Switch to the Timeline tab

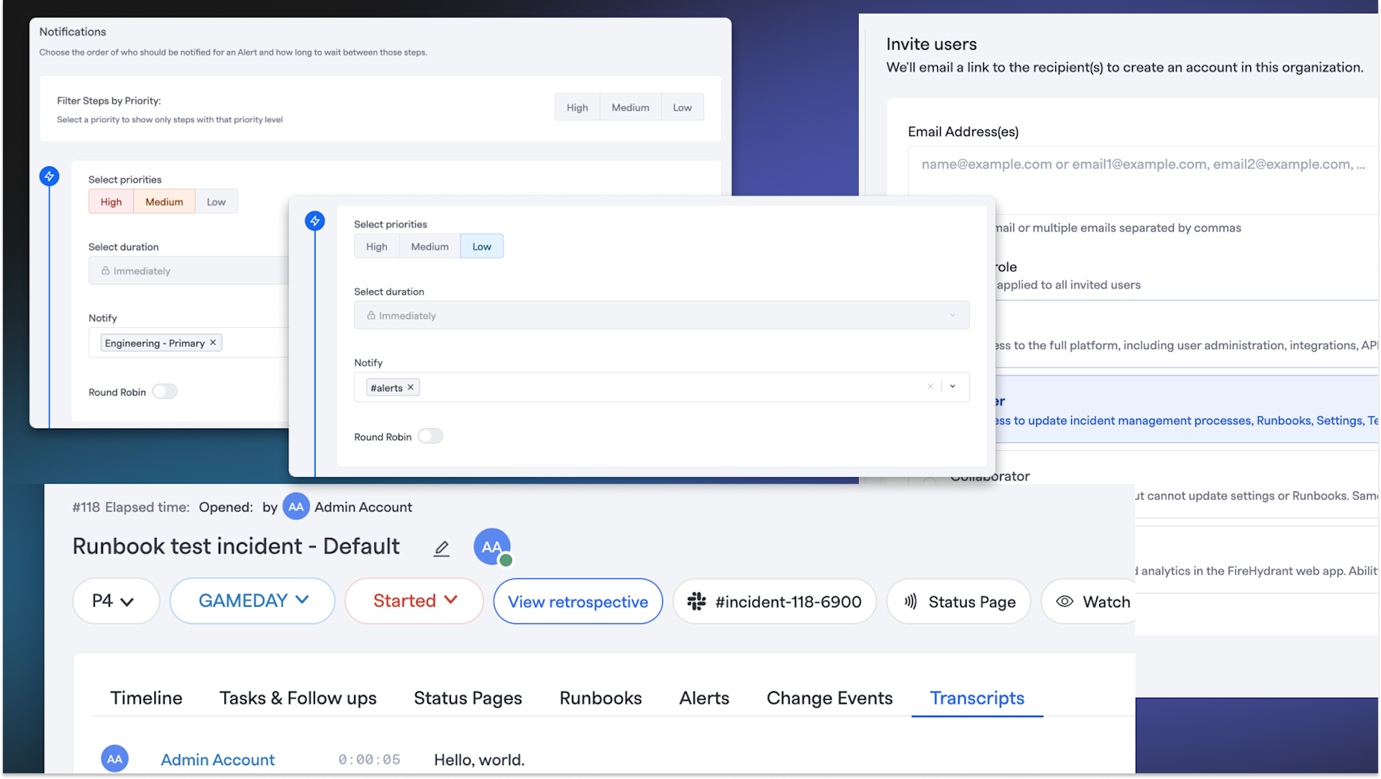point(146,698)
